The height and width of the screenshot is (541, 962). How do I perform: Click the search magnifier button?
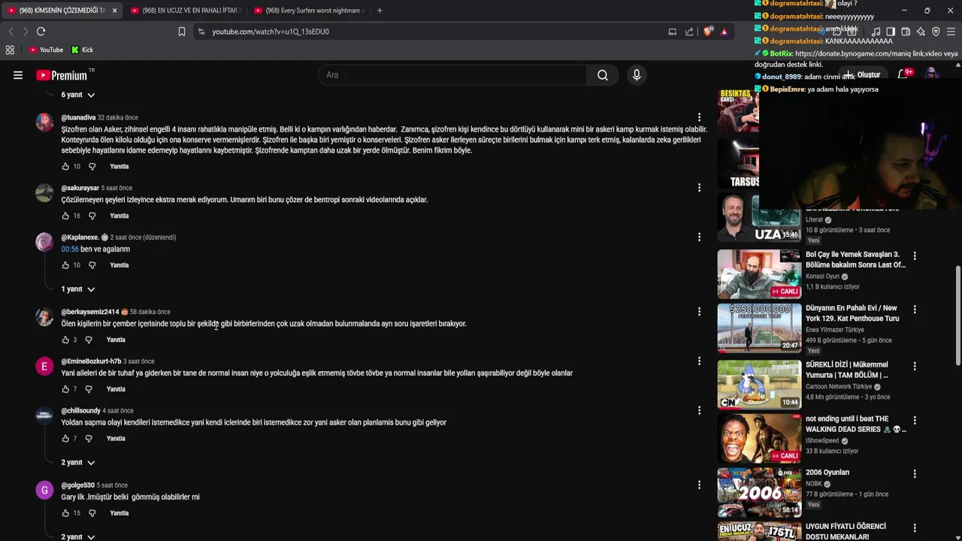pyautogui.click(x=603, y=75)
